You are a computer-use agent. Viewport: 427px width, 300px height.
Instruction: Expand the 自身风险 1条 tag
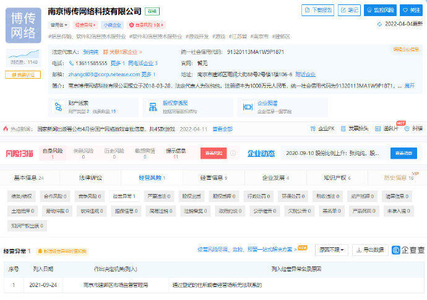(146, 25)
